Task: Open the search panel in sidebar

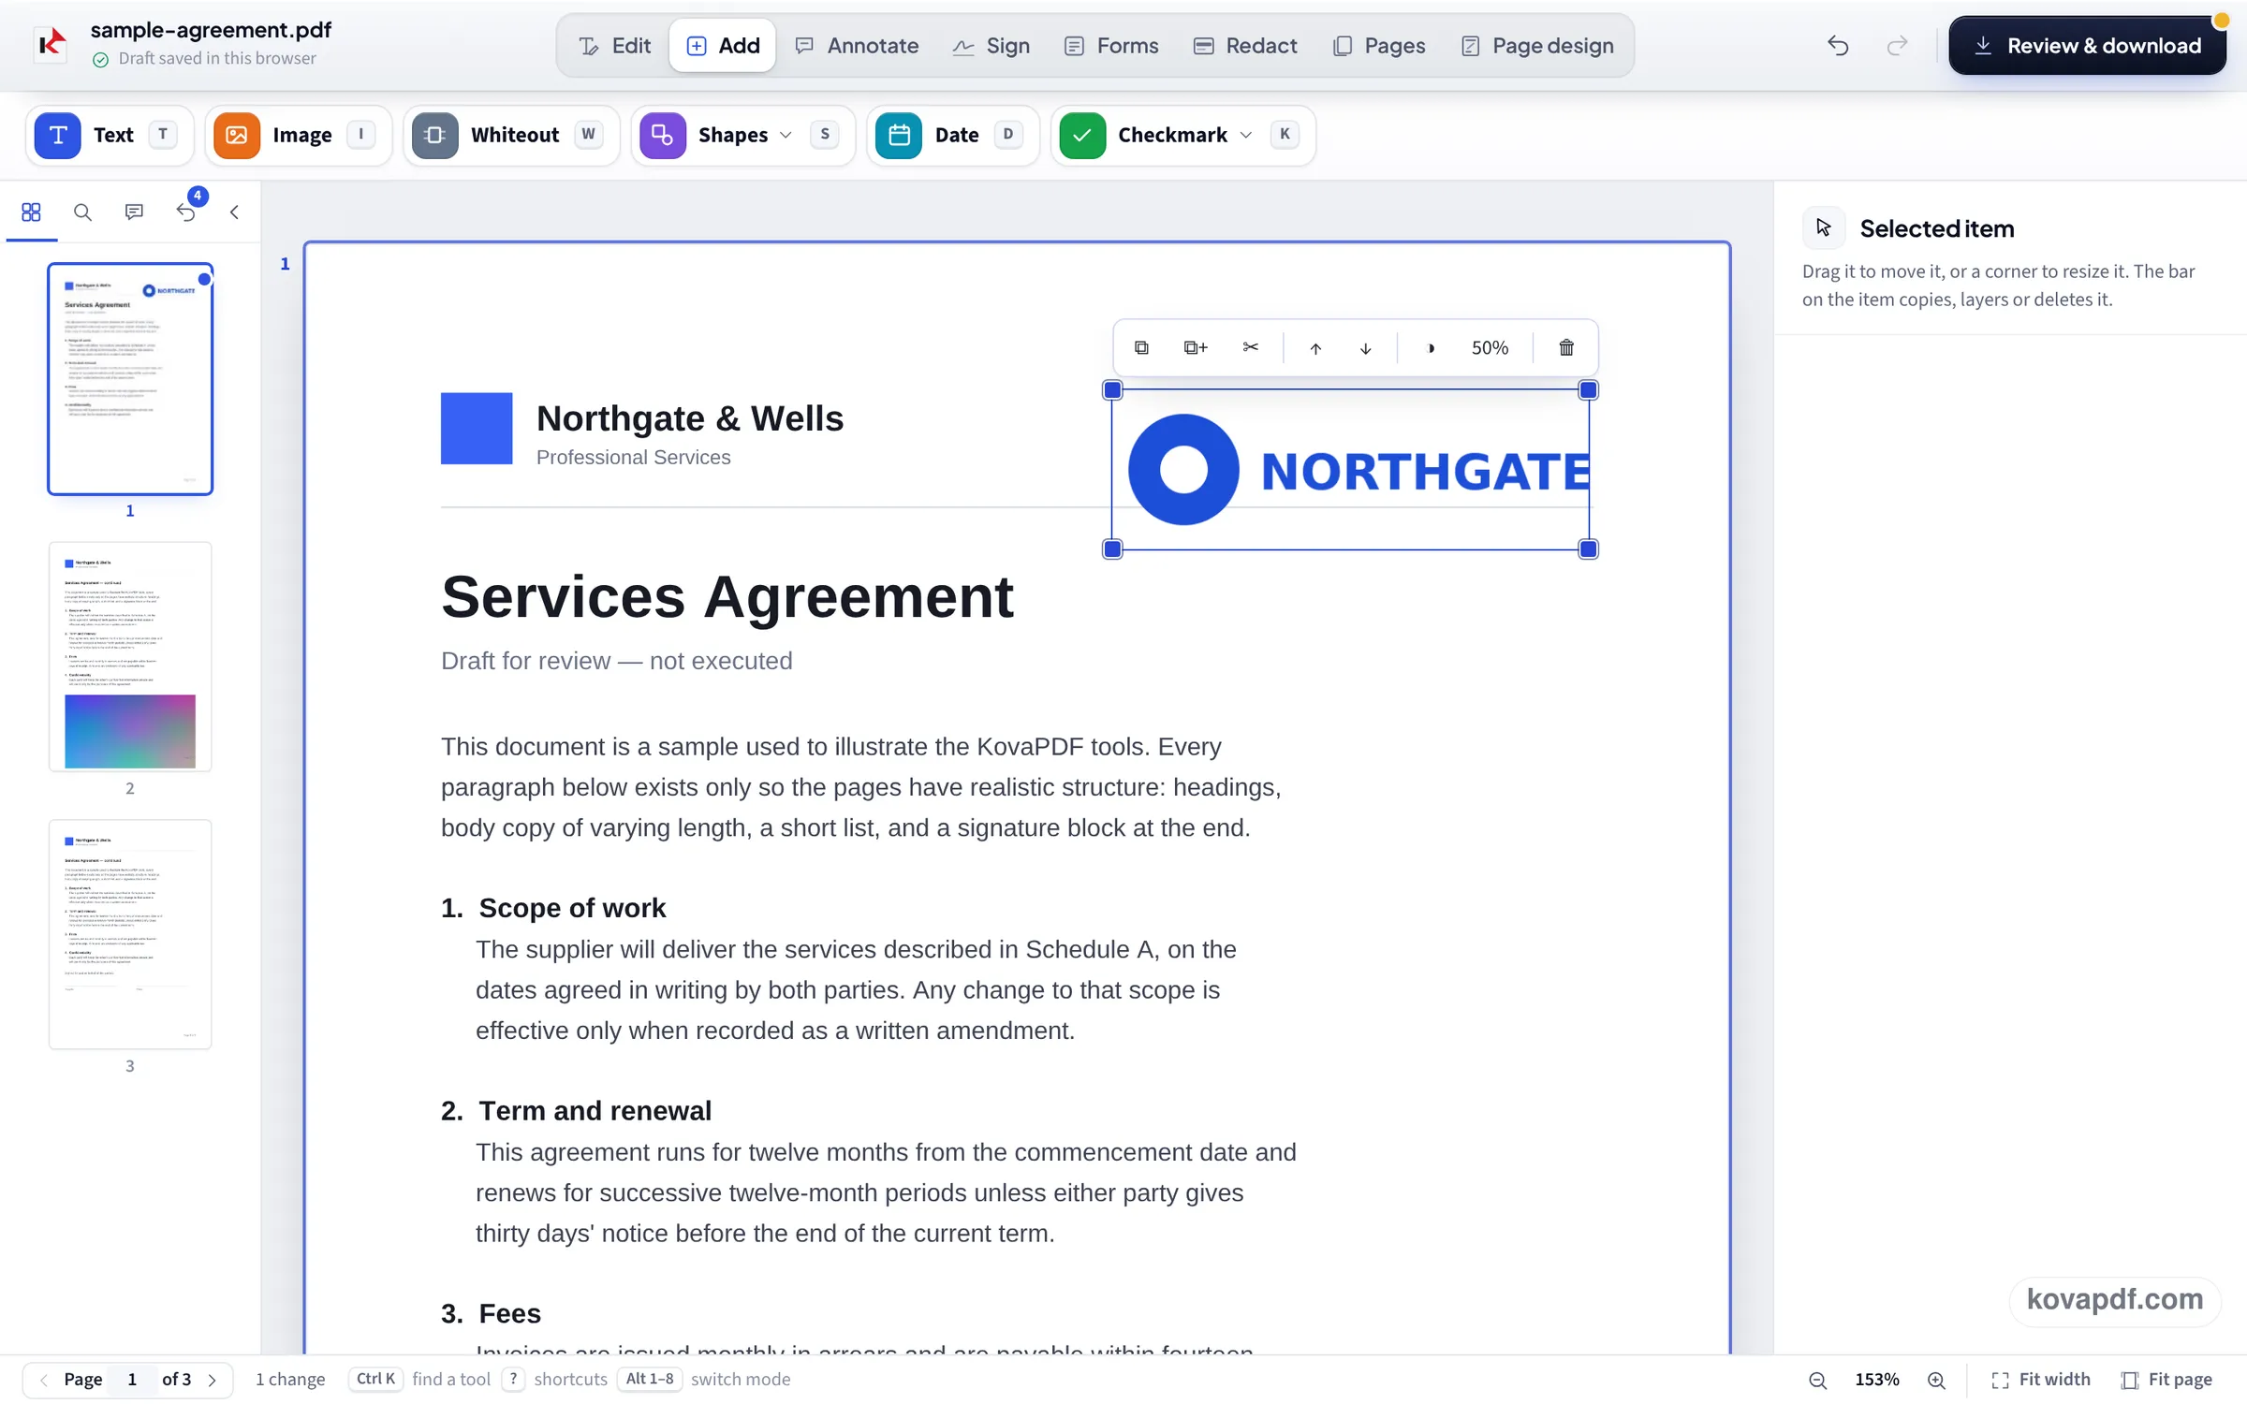Action: pyautogui.click(x=82, y=212)
